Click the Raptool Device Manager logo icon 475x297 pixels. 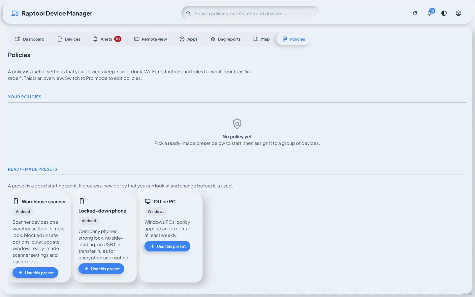(x=15, y=13)
